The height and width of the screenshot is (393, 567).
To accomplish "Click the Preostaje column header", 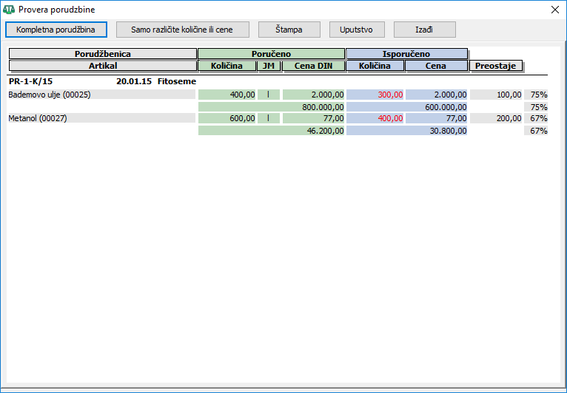I will pyautogui.click(x=496, y=66).
